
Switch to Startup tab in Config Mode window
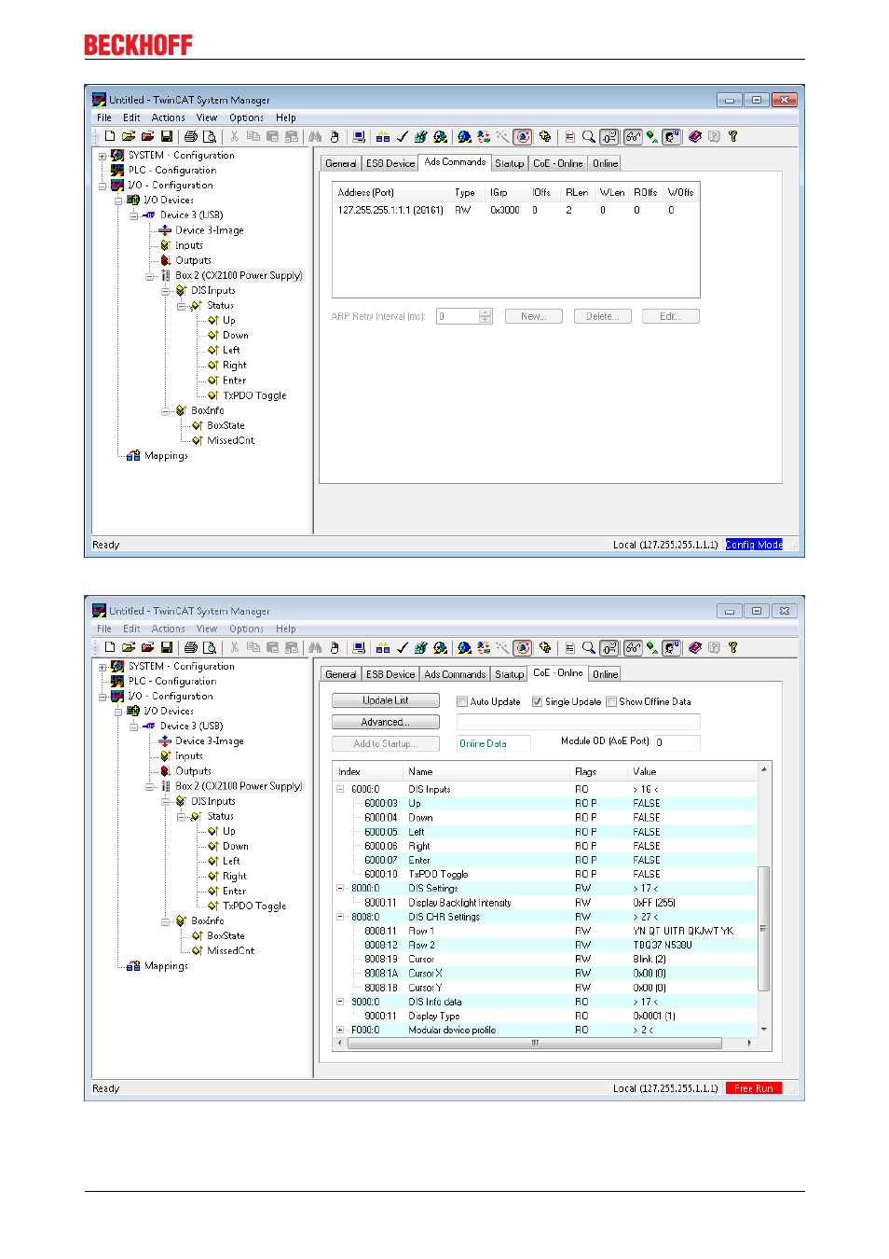pos(509,163)
